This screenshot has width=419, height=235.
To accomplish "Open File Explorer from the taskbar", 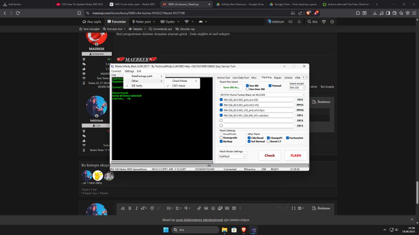I will [x=224, y=230].
